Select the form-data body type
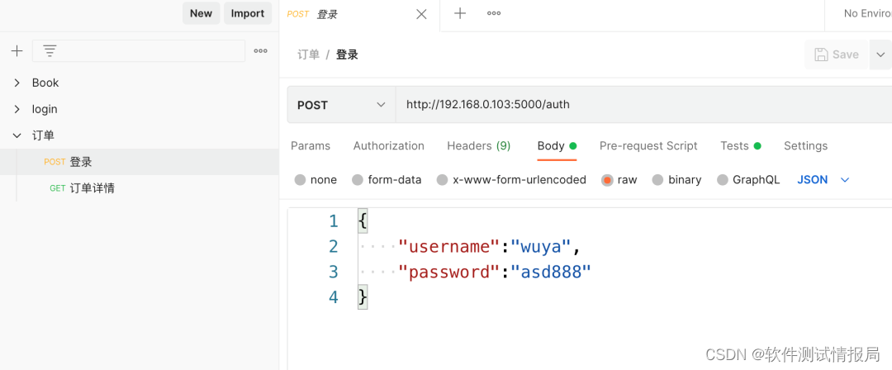The height and width of the screenshot is (370, 892). point(387,180)
